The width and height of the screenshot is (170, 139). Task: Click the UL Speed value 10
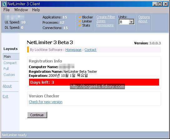tap(23, 22)
